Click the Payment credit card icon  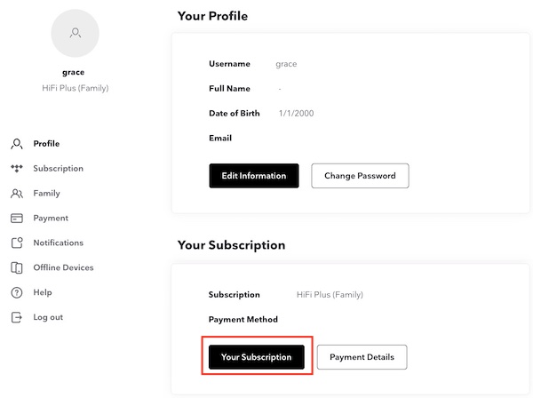(16, 219)
